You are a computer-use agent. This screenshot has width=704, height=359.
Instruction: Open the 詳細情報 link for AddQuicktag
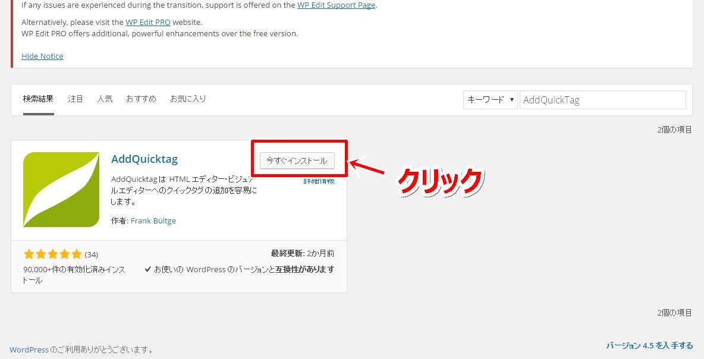click(x=319, y=181)
